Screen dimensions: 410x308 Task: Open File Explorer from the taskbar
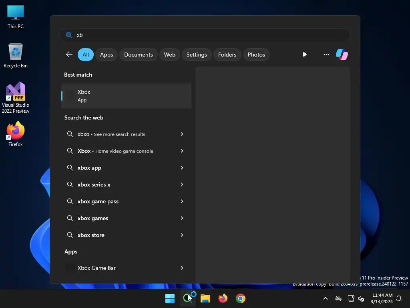pos(205,298)
